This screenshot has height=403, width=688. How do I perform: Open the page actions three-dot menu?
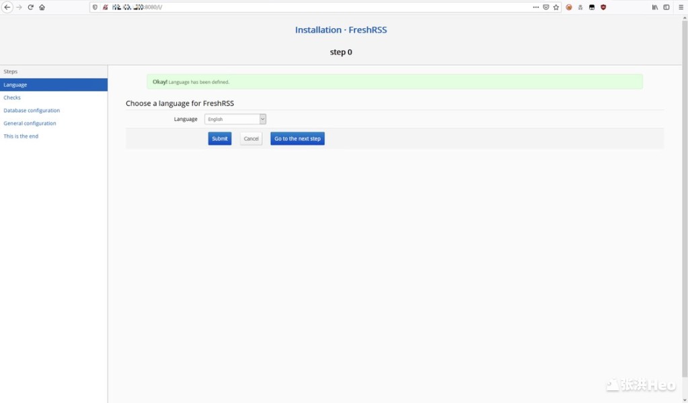[536, 7]
